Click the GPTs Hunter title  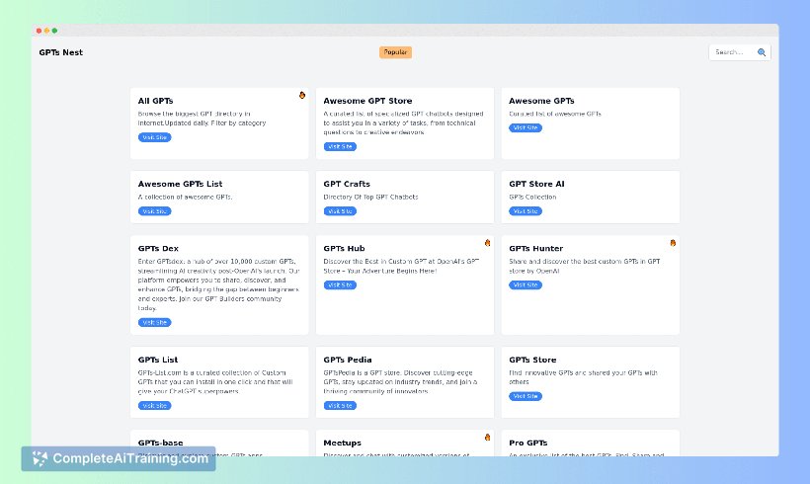click(x=535, y=249)
